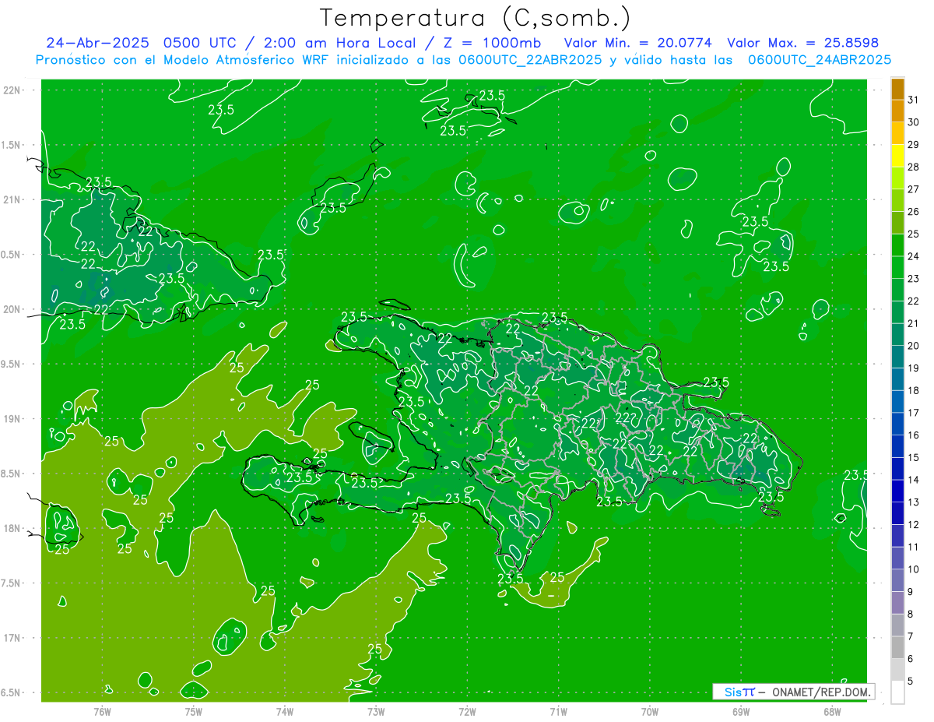Click the colorbar tick label '21'
This screenshot has height=722, width=934.
pyautogui.click(x=914, y=324)
